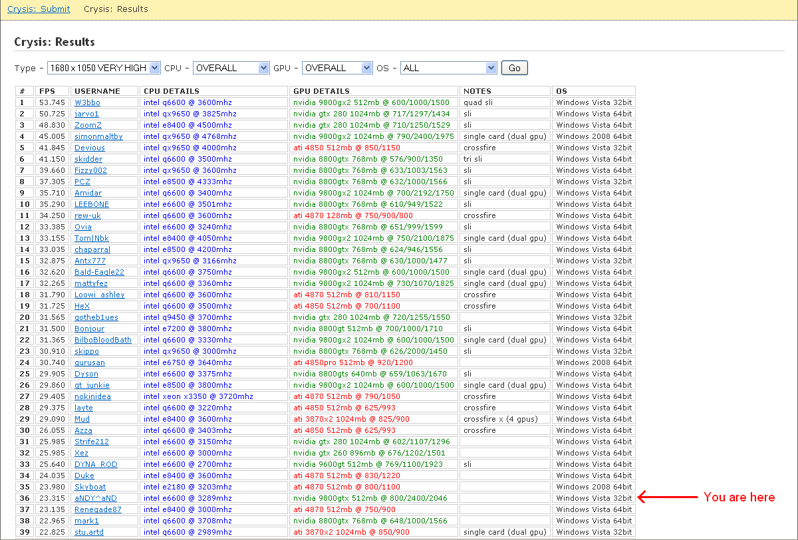Screen dimensions: 798x540
Task: Visit the Duke username link
Action: 84,475
